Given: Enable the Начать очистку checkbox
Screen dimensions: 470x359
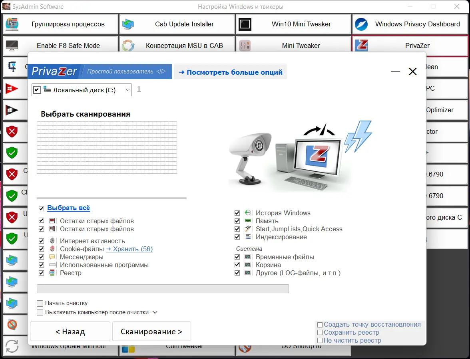Looking at the screenshot, I should (x=40, y=303).
